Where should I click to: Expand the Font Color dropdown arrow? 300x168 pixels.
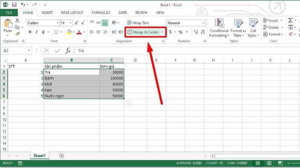click(x=84, y=32)
